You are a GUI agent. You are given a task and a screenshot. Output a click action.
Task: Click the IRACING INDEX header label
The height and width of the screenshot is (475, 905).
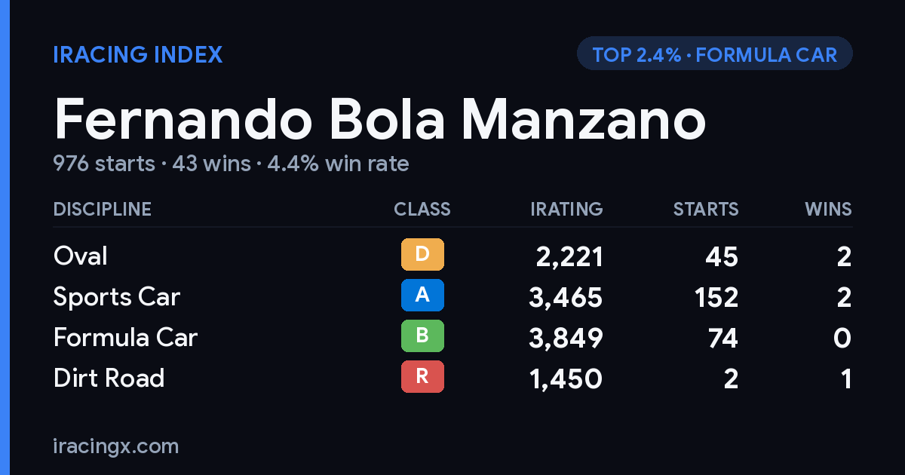138,54
